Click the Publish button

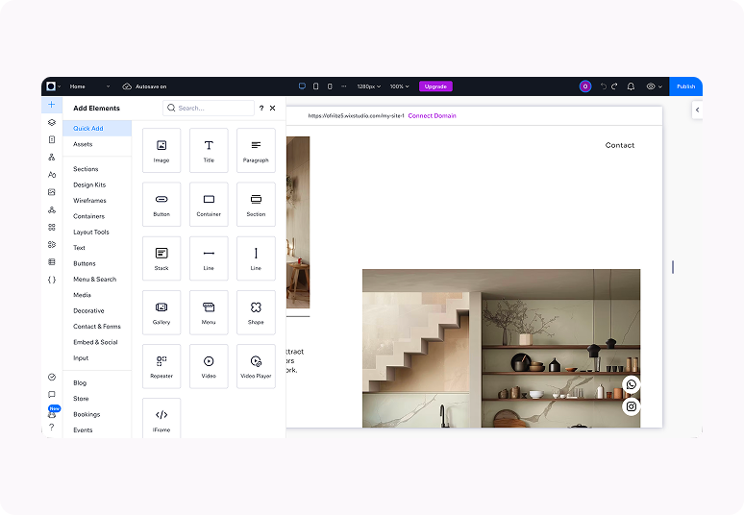click(x=685, y=86)
